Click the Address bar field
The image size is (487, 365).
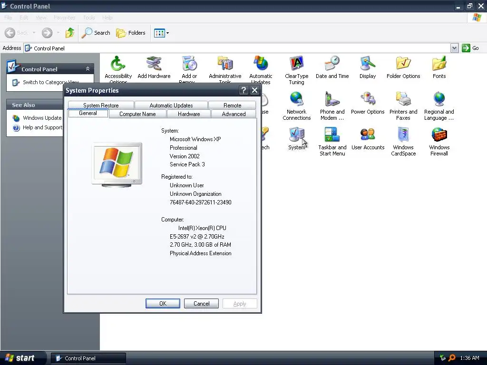pyautogui.click(x=237, y=48)
